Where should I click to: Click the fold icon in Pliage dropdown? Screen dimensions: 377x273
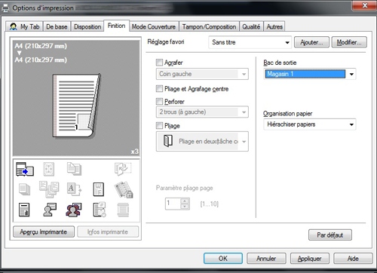[168, 141]
